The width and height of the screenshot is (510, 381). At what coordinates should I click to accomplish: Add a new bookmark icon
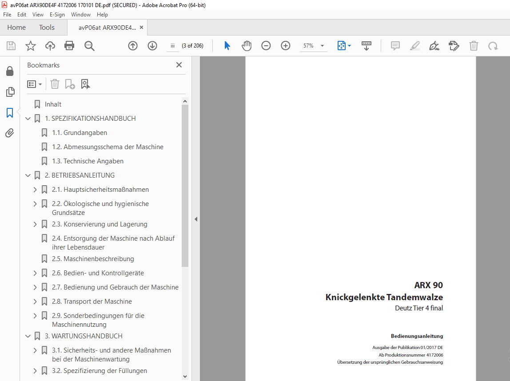click(x=70, y=84)
